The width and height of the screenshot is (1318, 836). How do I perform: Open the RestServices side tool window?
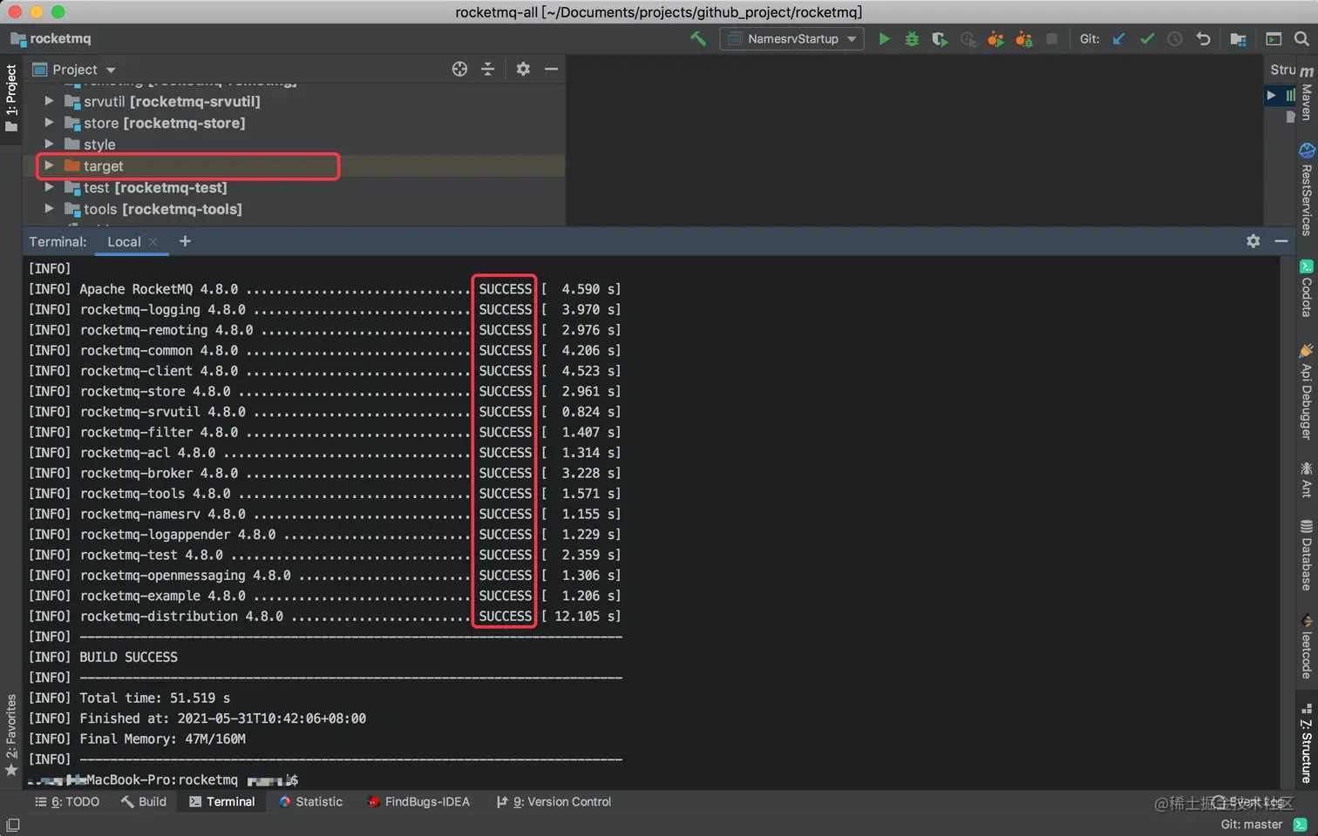[1306, 190]
